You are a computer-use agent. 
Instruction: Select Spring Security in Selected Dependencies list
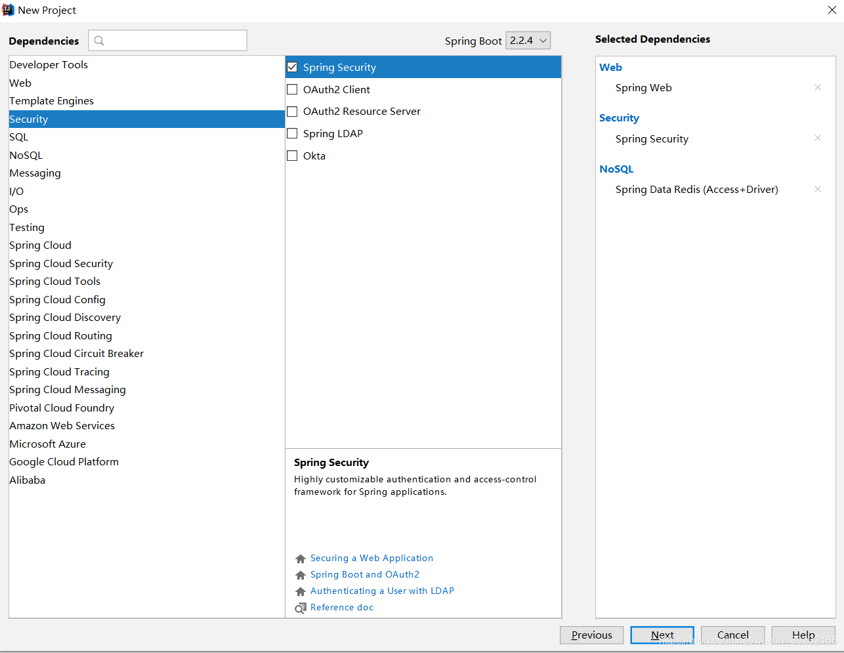point(652,138)
